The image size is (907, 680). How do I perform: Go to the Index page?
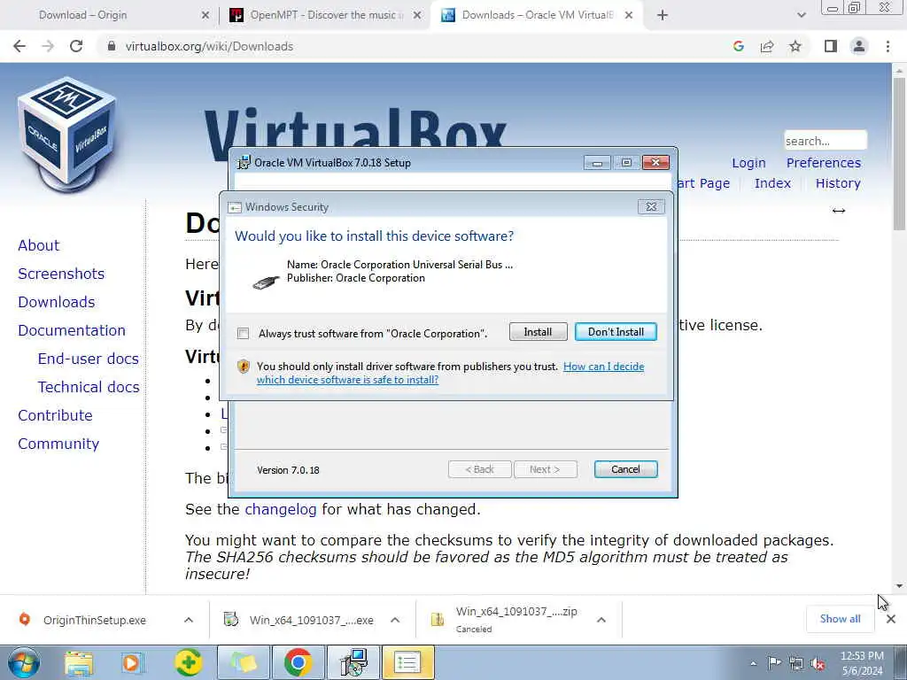pos(772,183)
